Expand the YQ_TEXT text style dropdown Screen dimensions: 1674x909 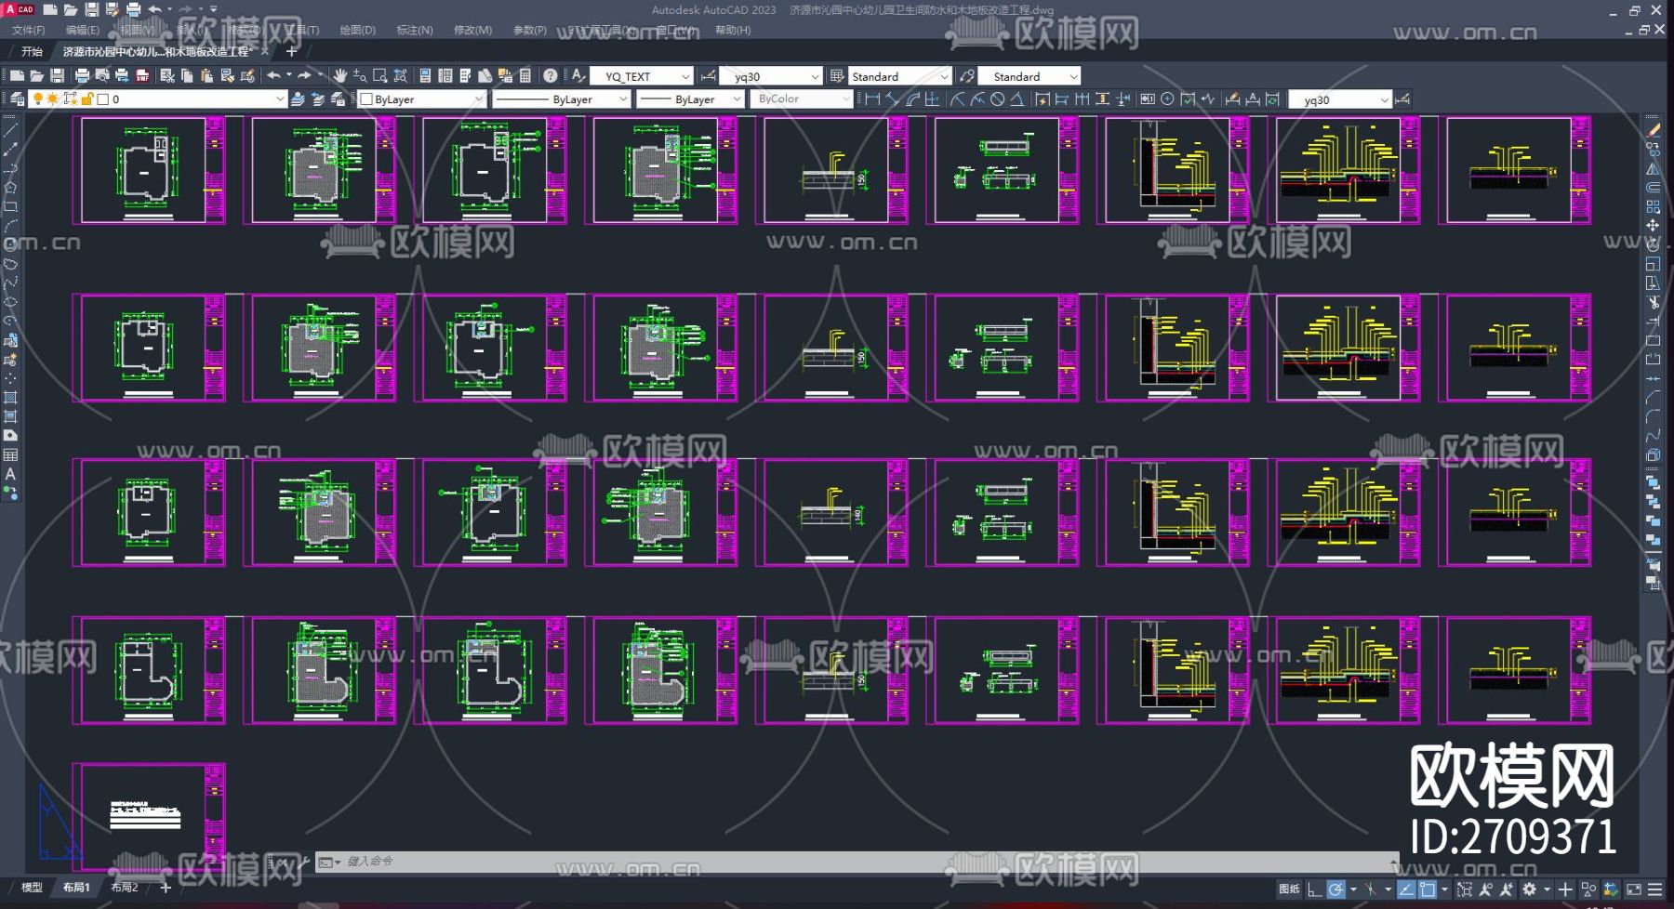[x=685, y=76]
